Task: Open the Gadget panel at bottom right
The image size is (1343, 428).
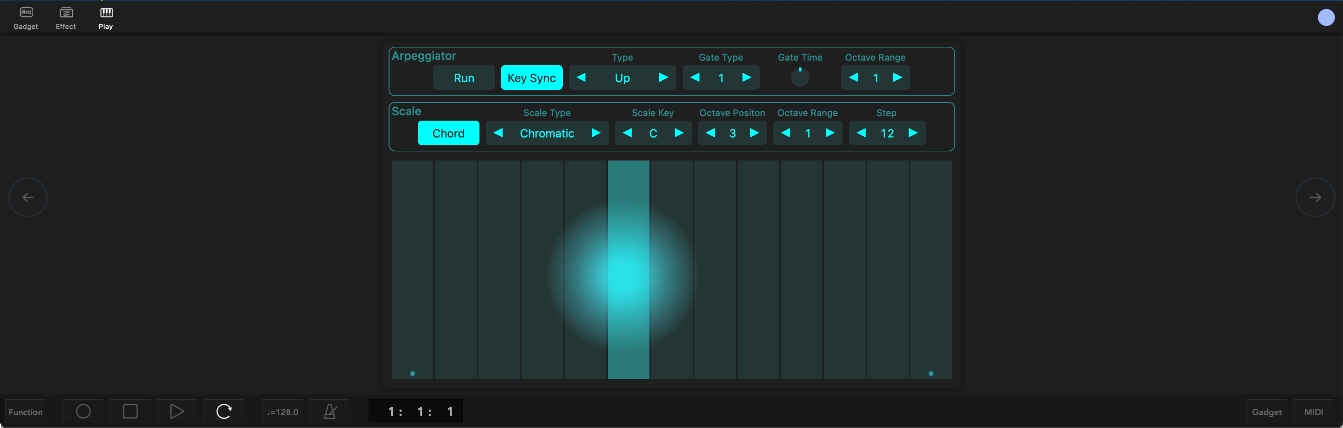Action: click(1267, 412)
